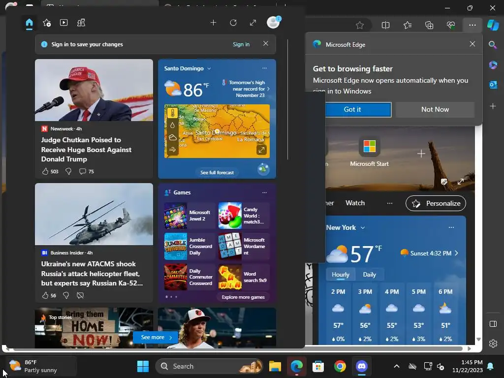Image resolution: width=504 pixels, height=378 pixels.
Task: Launch Word search 9x9 game
Action: coord(244,277)
